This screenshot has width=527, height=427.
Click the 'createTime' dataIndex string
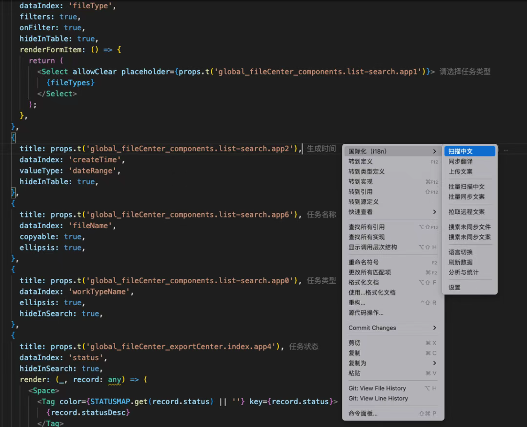click(95, 160)
